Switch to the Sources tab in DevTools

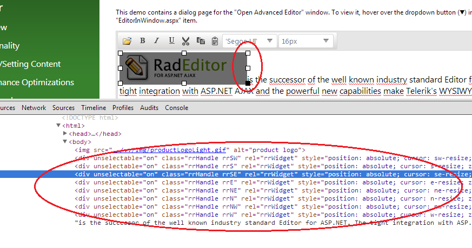pos(63,108)
